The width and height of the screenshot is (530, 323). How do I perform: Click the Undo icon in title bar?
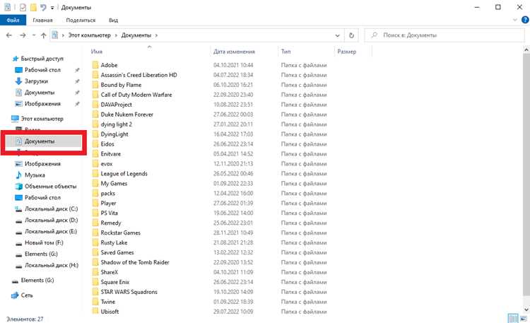(x=43, y=7)
